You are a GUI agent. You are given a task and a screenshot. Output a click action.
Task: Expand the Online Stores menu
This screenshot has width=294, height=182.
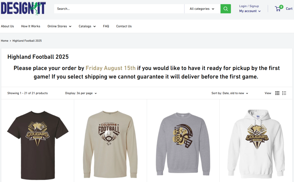click(59, 26)
